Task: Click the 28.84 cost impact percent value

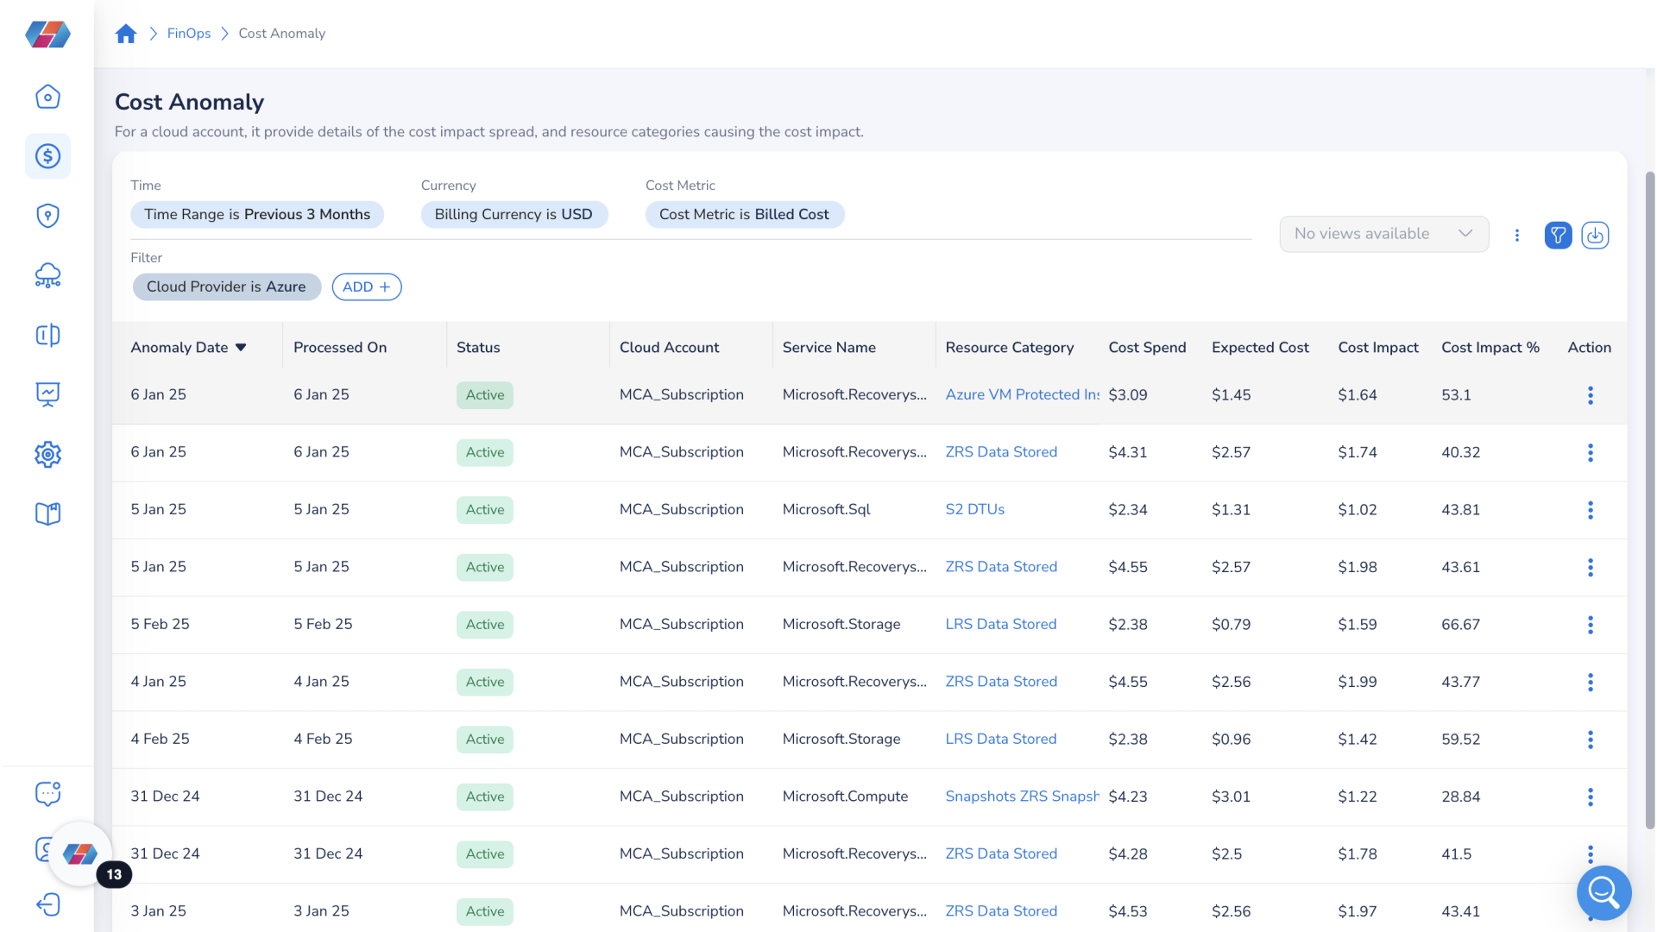Action: (x=1460, y=797)
